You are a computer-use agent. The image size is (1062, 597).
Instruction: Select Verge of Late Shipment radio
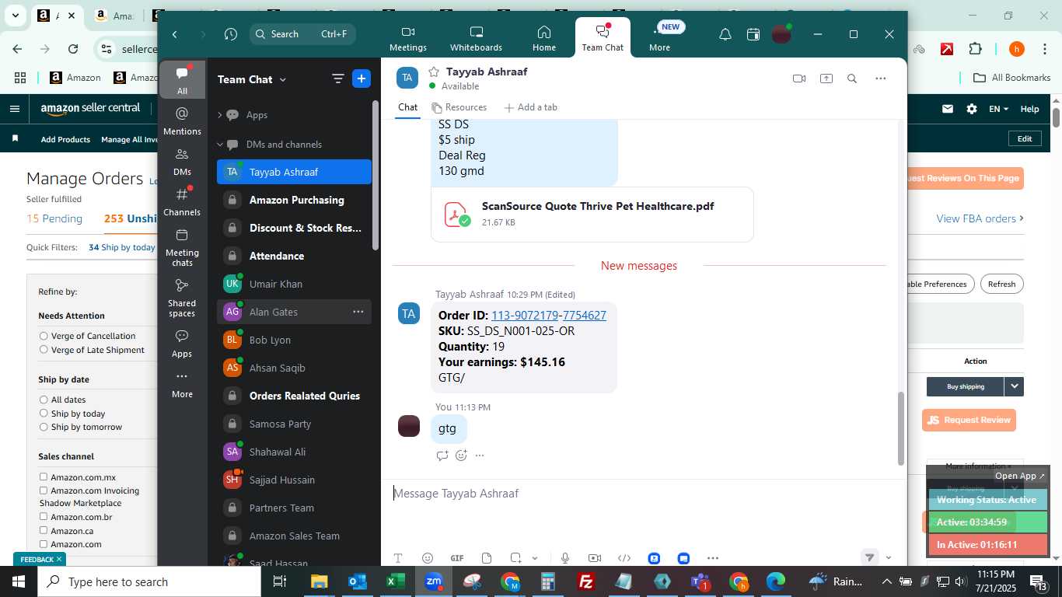[x=44, y=350]
